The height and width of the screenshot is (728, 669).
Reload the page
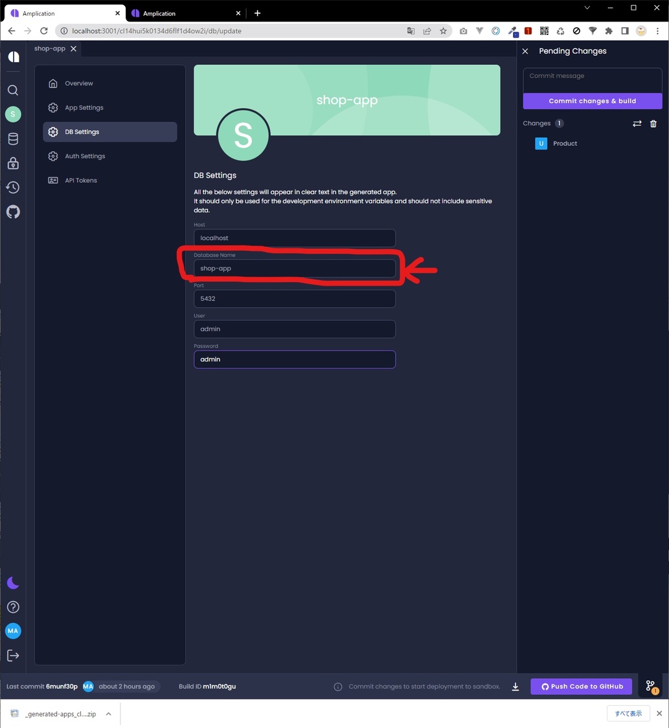tap(44, 31)
